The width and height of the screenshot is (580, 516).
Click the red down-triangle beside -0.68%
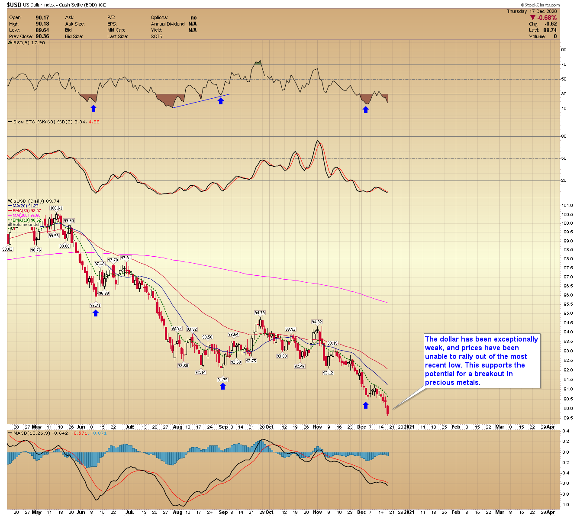click(x=532, y=18)
